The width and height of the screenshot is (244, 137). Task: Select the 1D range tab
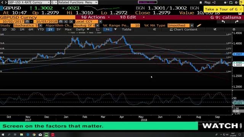click(x=4, y=29)
